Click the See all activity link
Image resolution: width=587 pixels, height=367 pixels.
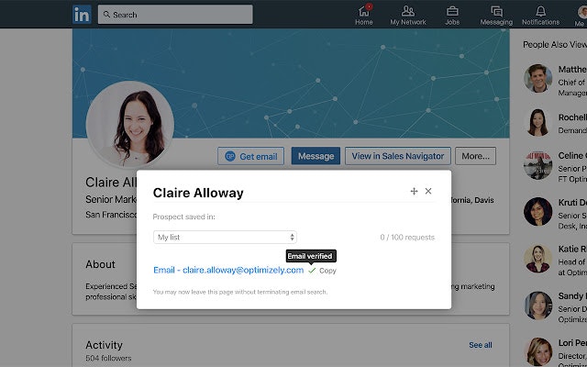click(x=481, y=345)
